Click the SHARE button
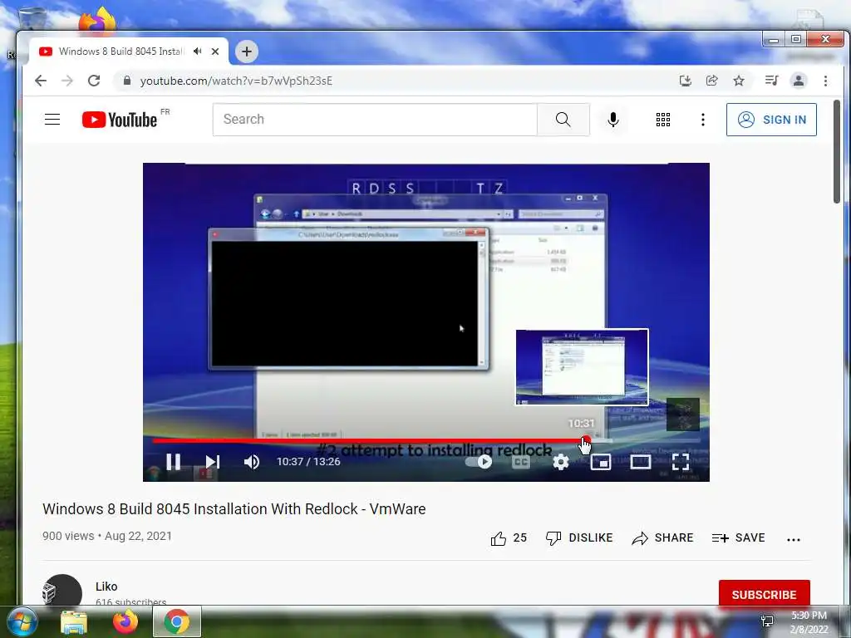 (662, 538)
